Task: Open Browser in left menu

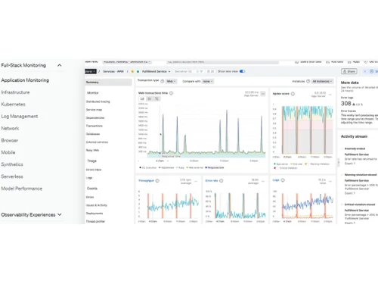Action: point(10,140)
